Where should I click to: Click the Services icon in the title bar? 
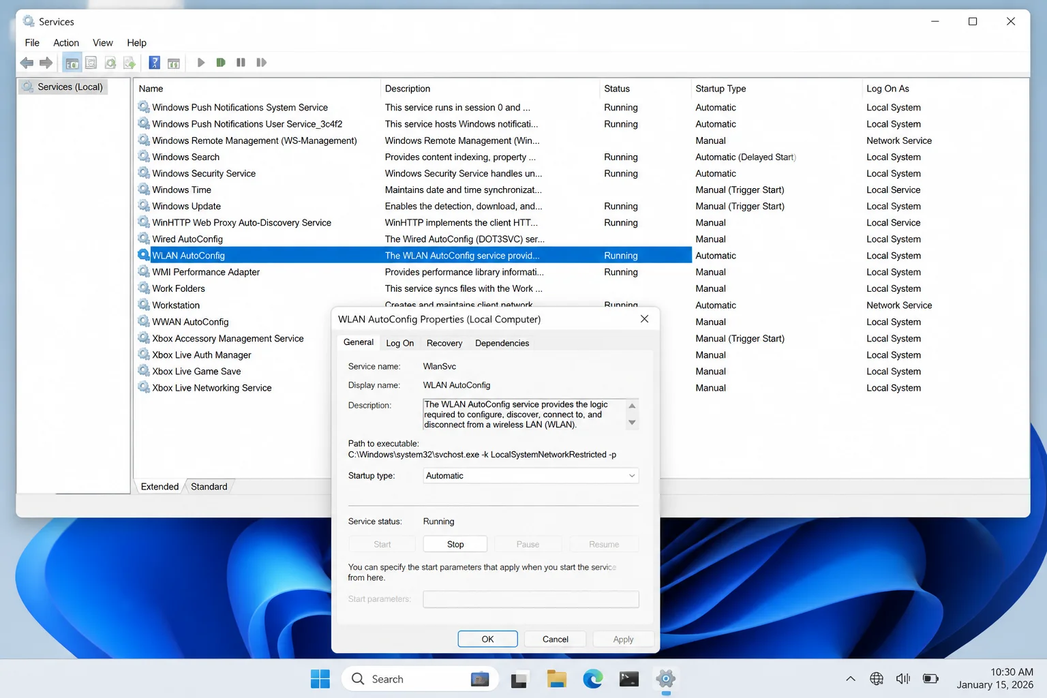[29, 21]
